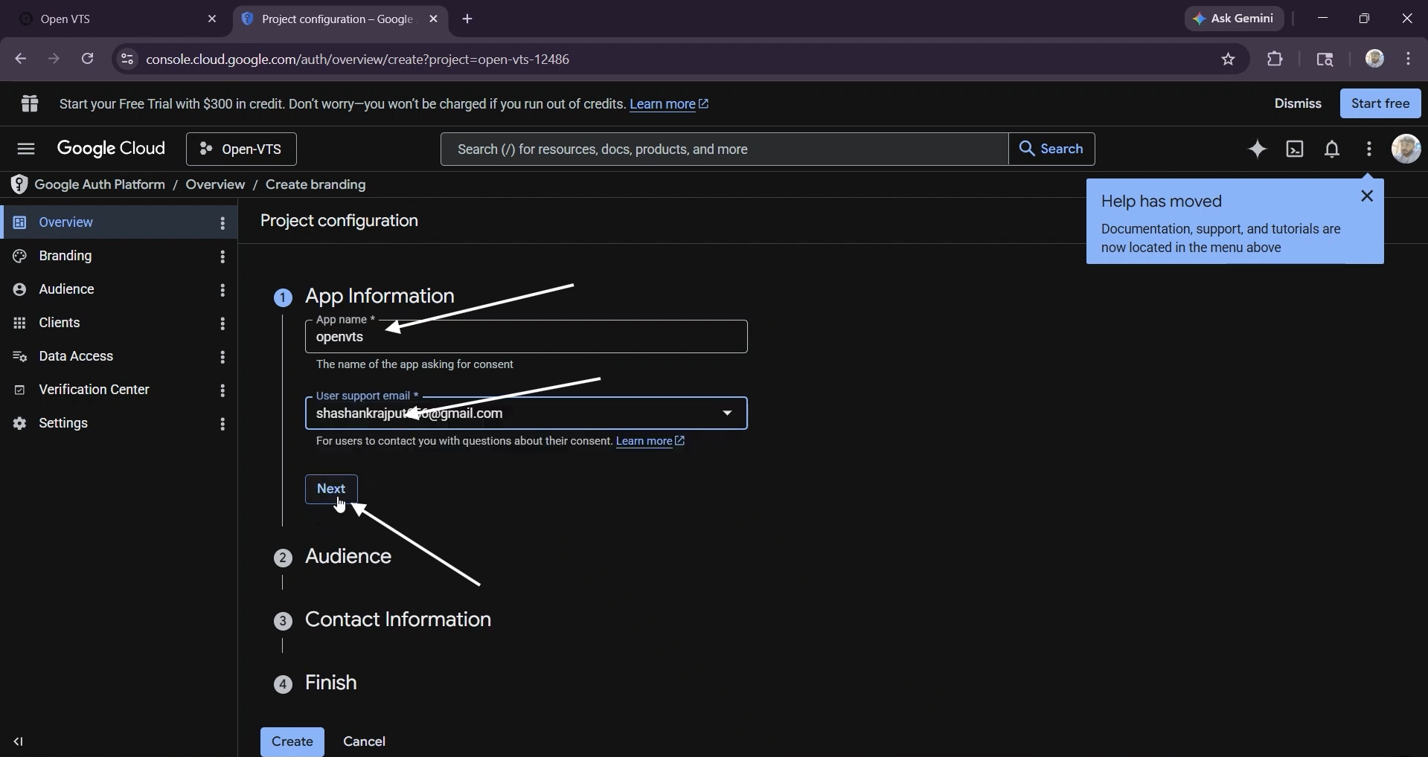Expand the App Information step heading
Image resolution: width=1428 pixels, height=757 pixels.
point(380,296)
